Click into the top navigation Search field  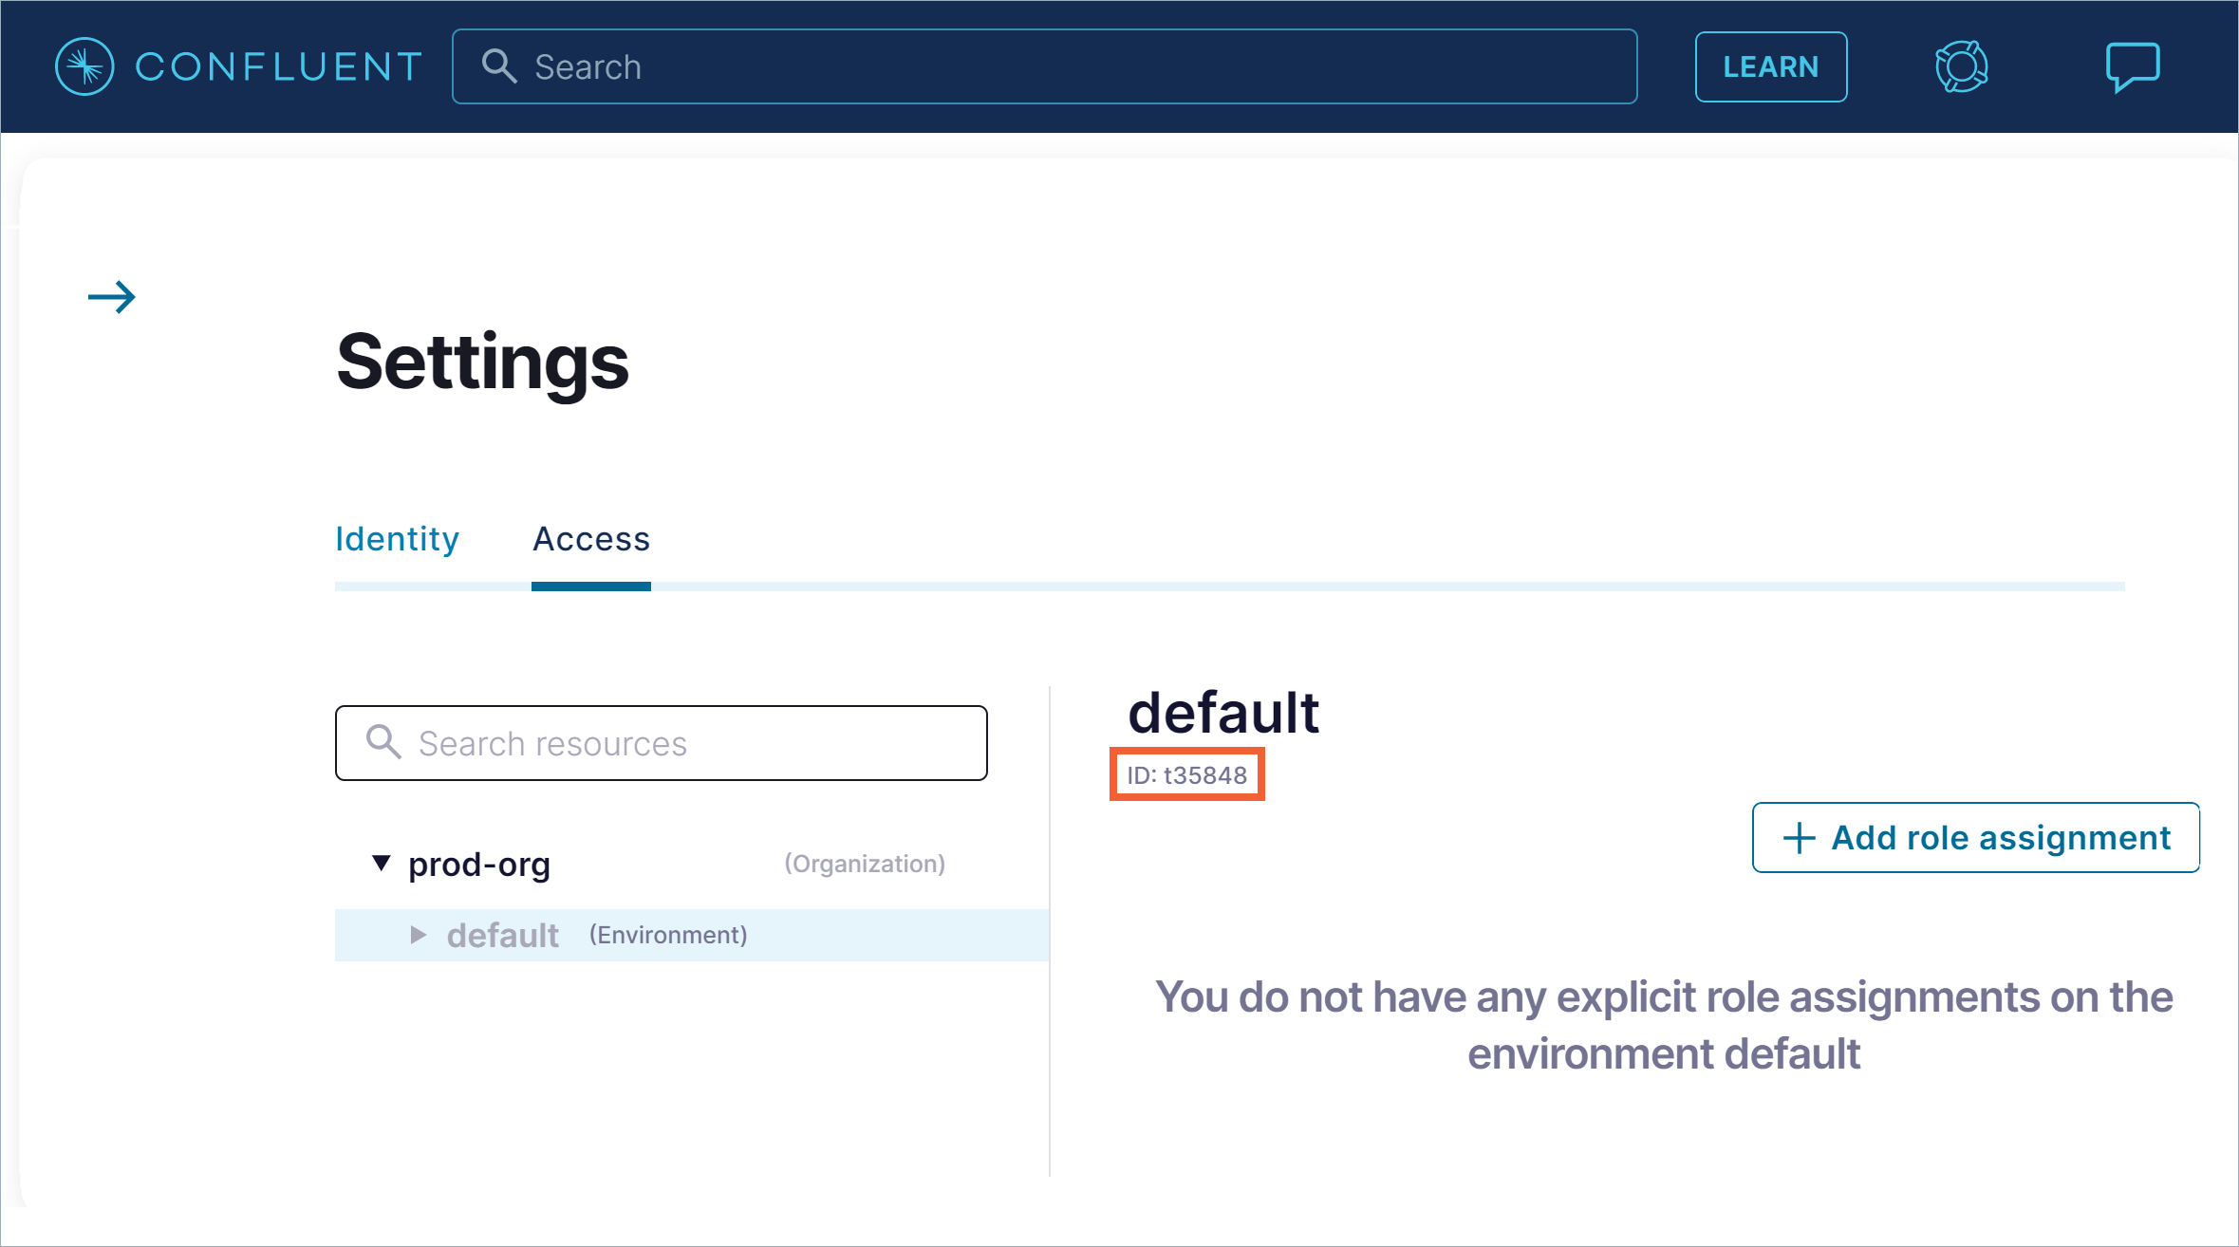[1044, 65]
